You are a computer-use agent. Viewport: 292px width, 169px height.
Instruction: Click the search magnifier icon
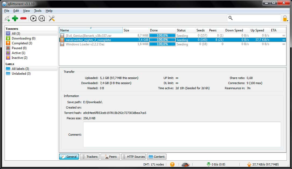coord(230,18)
